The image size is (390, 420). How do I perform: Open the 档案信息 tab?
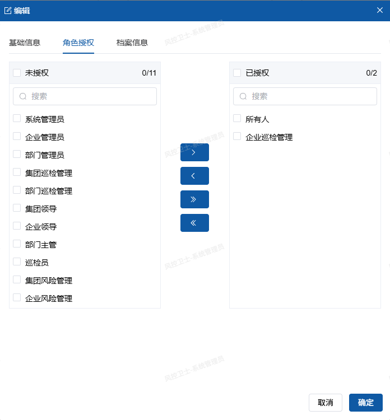(x=132, y=43)
